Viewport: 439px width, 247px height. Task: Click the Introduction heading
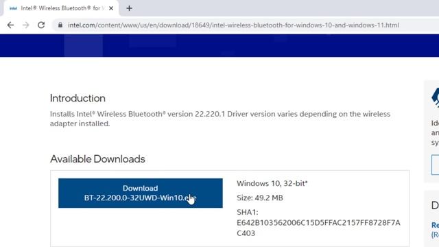coord(78,98)
